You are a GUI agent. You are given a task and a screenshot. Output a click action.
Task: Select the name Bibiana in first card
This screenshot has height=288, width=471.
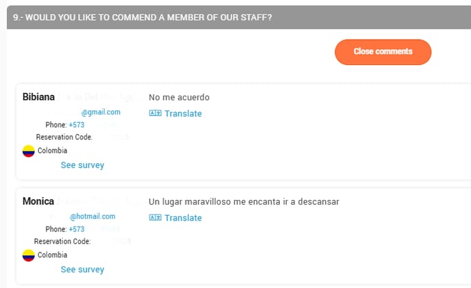[x=38, y=97]
